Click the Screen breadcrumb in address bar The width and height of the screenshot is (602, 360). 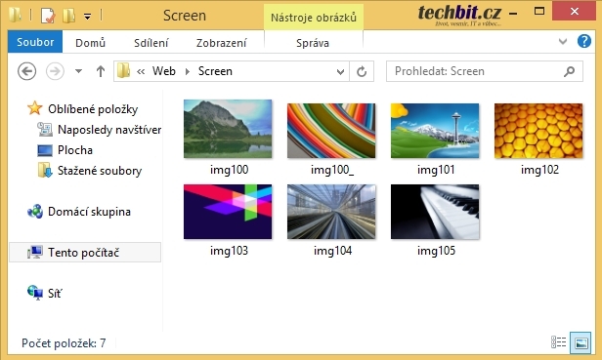coord(215,71)
